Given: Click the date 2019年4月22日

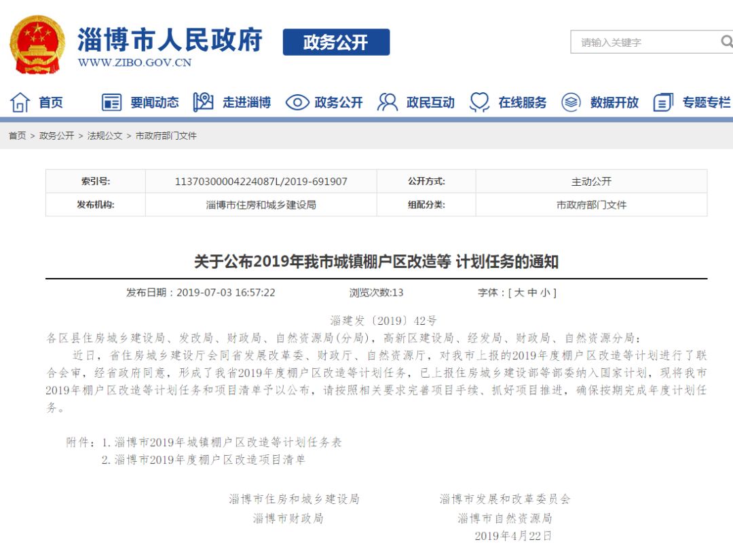Looking at the screenshot, I should [513, 536].
